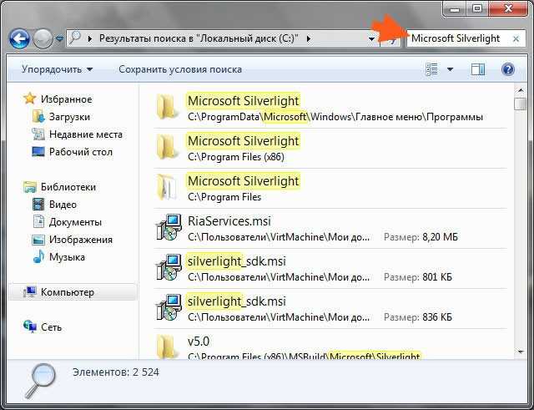Image resolution: width=534 pixels, height=410 pixels.
Task: Click installer icon of 836 КБ silverlight_sdk.msi
Action: [169, 308]
